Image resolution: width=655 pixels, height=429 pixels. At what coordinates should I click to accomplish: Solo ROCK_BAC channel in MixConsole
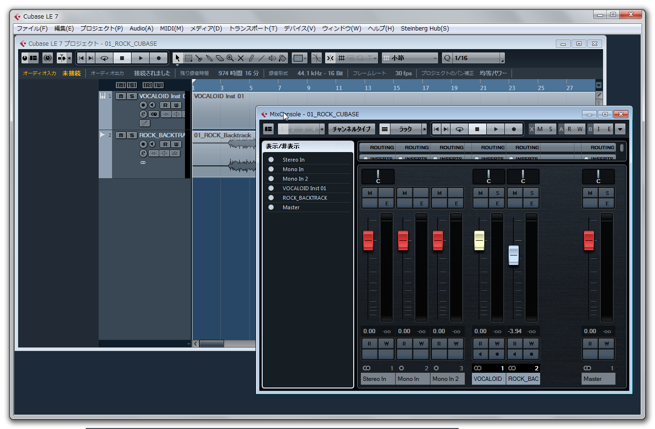pyautogui.click(x=532, y=193)
